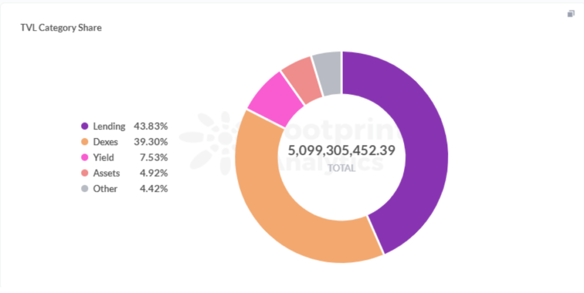Click the TVL Category Share title

[x=61, y=27]
